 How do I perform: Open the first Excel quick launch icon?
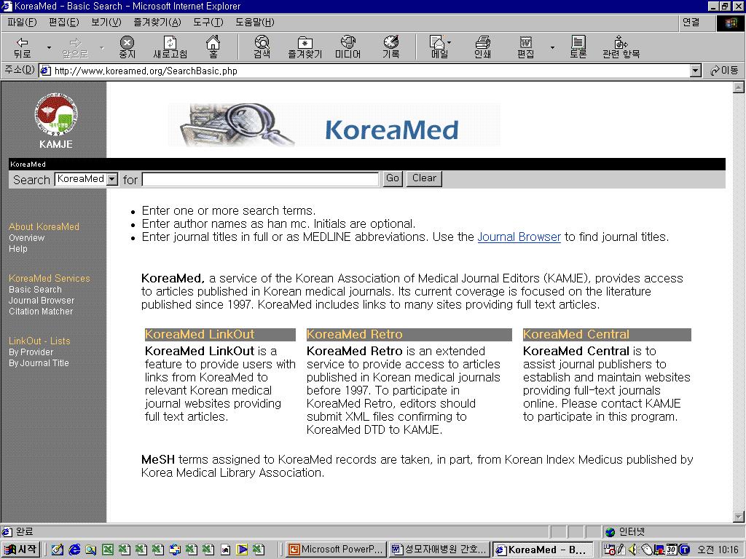coord(108,550)
